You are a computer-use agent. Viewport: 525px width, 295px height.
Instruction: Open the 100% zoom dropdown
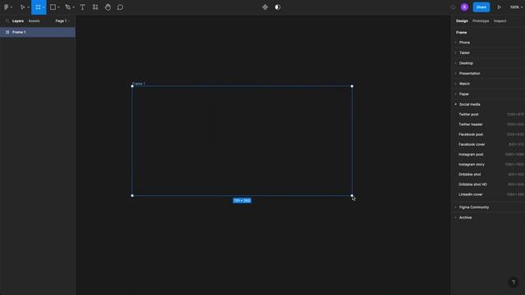516,7
